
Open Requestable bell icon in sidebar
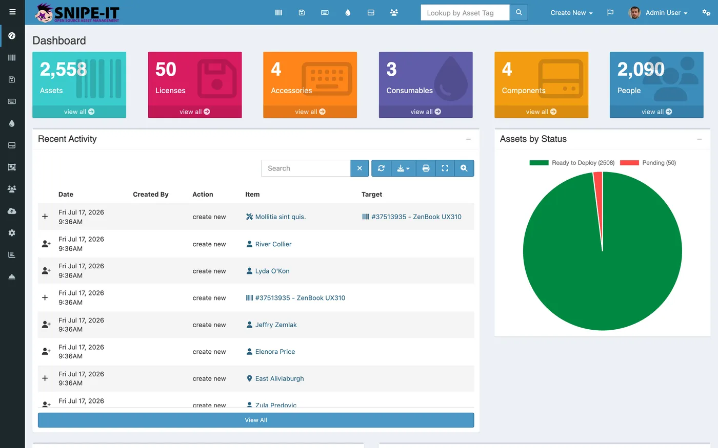coord(12,276)
